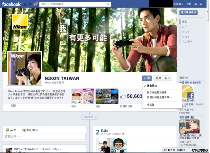This screenshot has width=210, height=153.
Task: Jump to 2012年 on the timeline
Action: point(185,32)
